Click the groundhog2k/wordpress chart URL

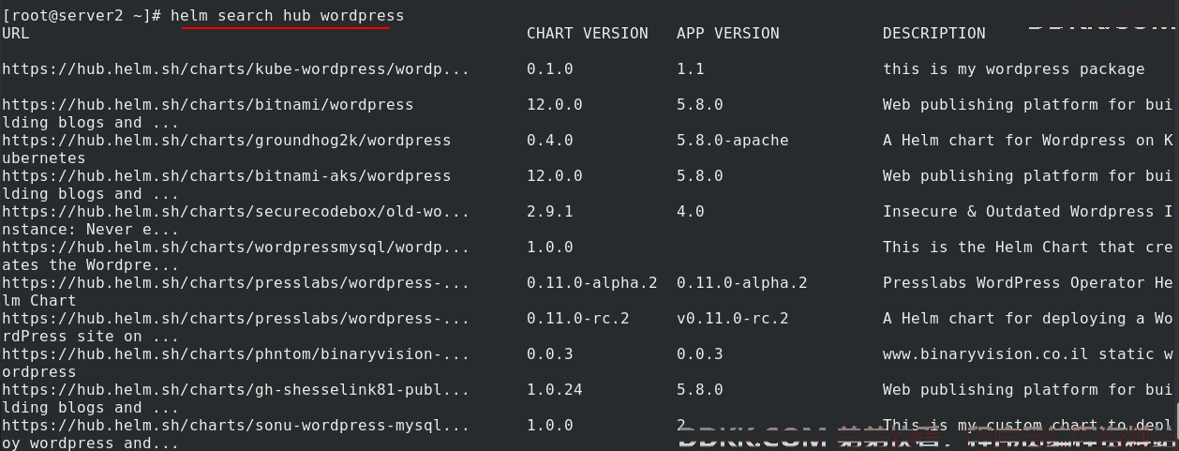pyautogui.click(x=227, y=140)
